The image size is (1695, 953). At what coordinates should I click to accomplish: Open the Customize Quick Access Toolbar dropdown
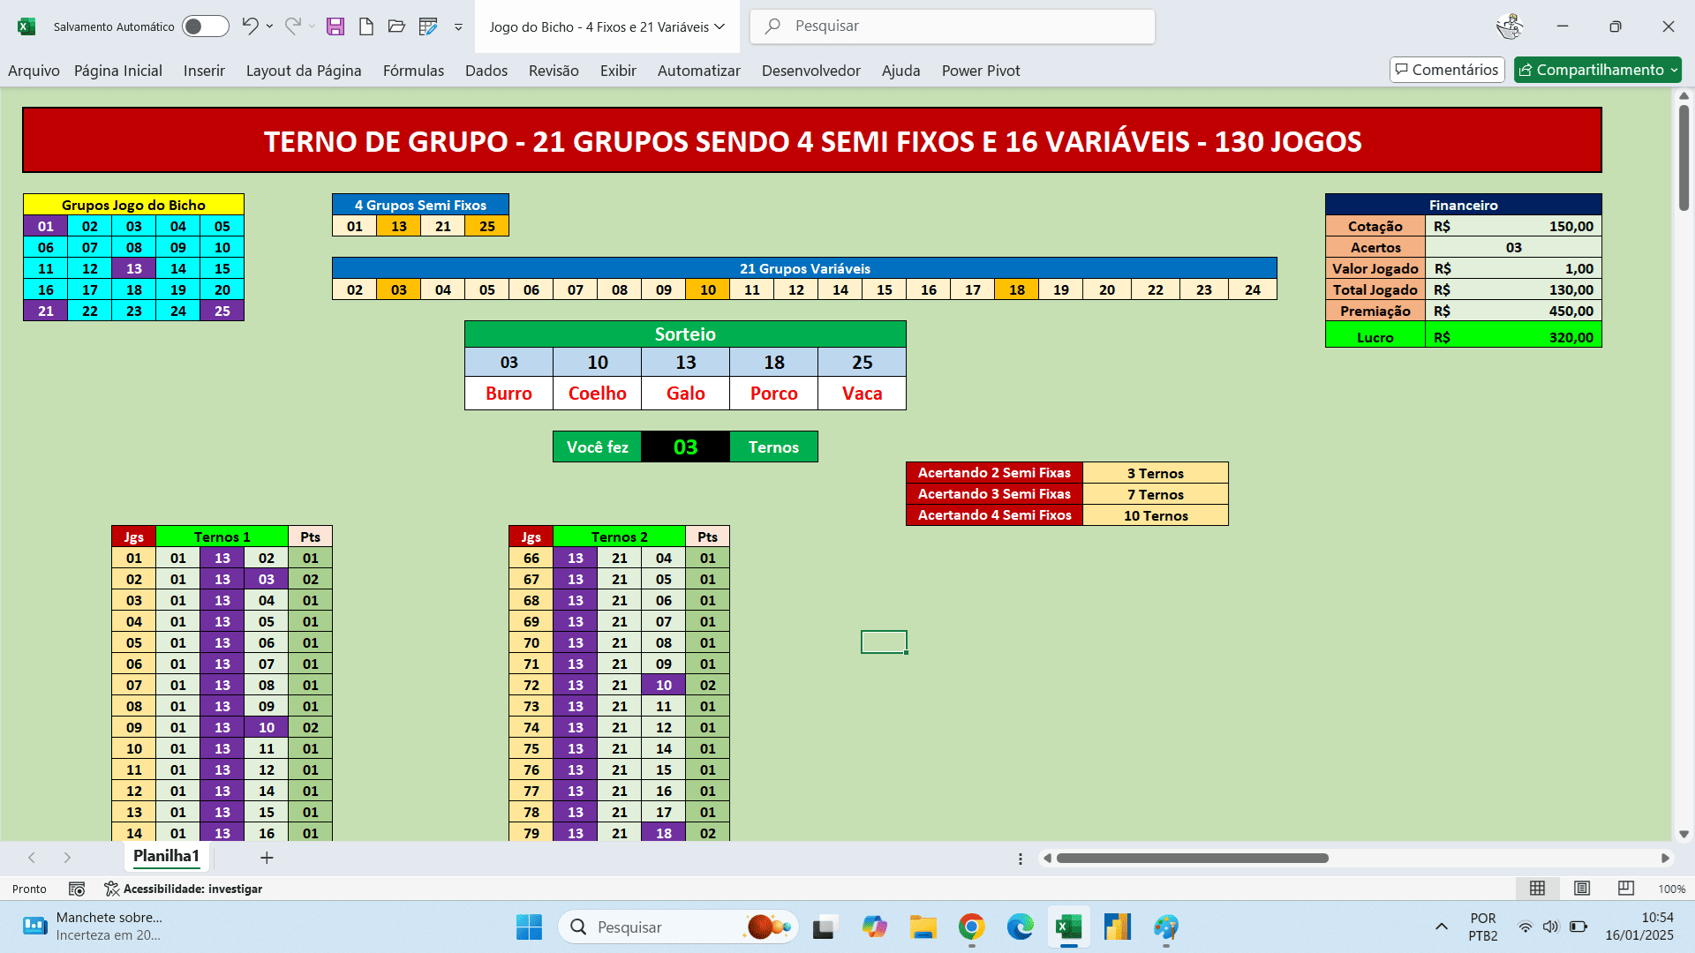coord(458,27)
